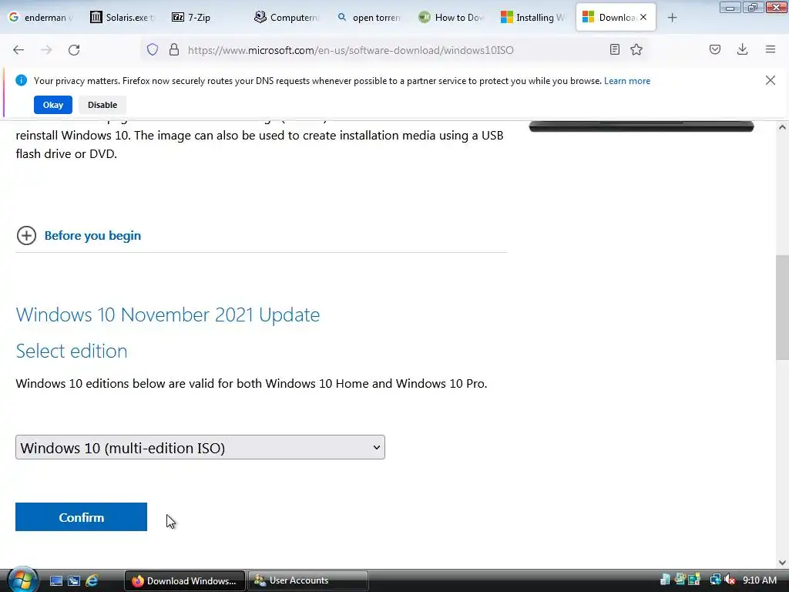Open the tracking protection shield icon
789x592 pixels.
153,50
